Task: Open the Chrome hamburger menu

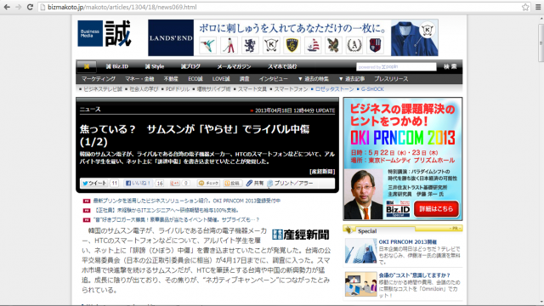Action: click(538, 7)
